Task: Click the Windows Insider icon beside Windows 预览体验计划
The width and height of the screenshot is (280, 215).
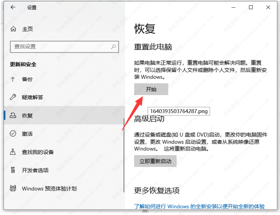Action: 13,189
